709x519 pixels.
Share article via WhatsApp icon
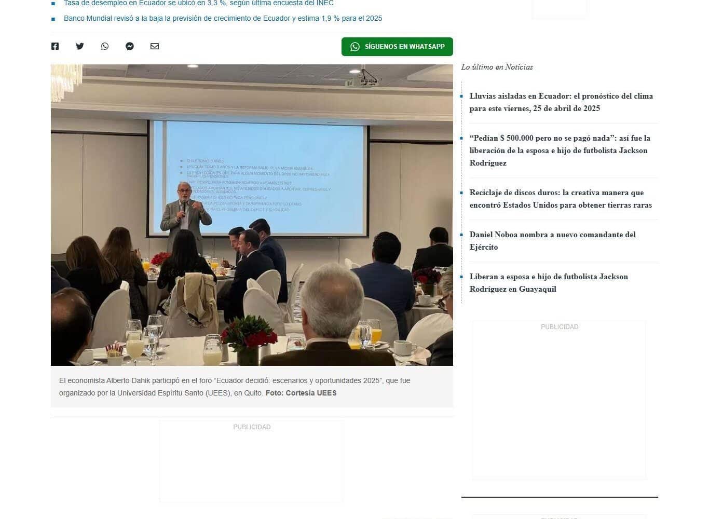click(105, 46)
